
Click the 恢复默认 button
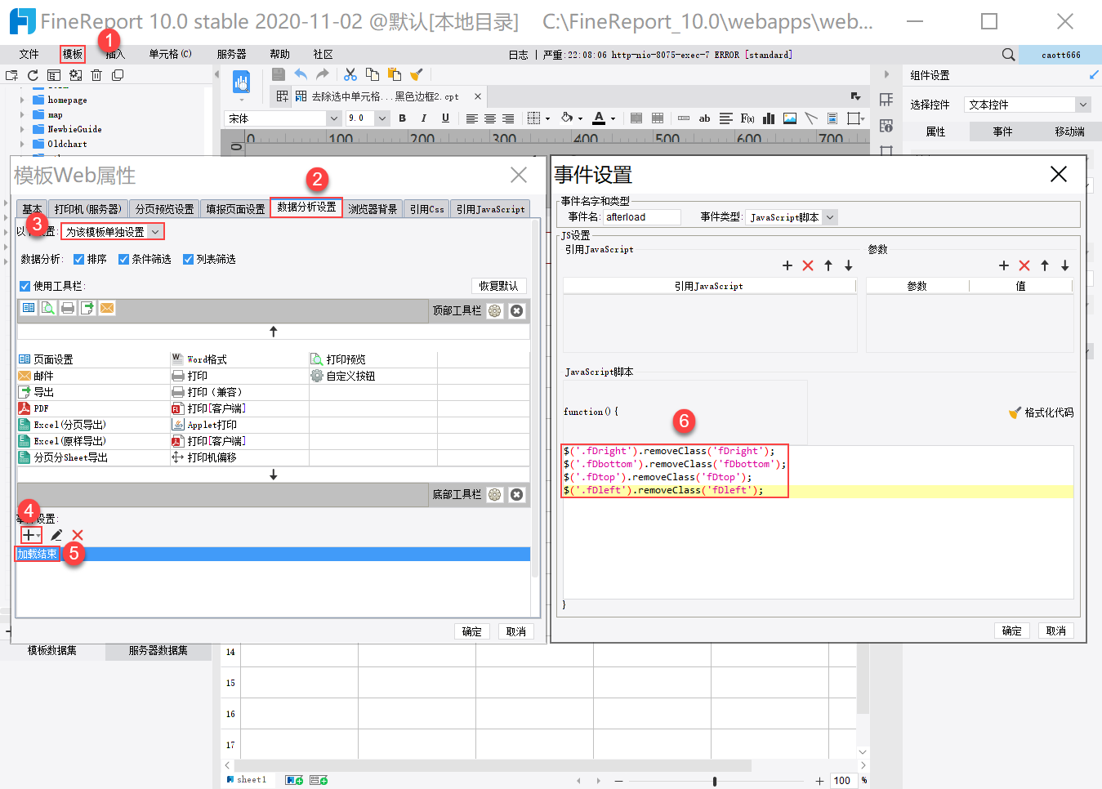pyautogui.click(x=499, y=286)
